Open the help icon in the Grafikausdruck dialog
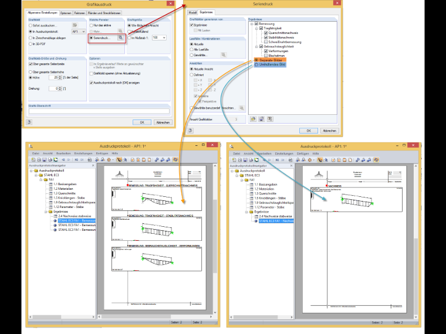Viewport: 446px width, 334px height. 29,122
